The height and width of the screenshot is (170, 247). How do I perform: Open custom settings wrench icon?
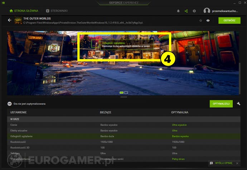[238, 104]
